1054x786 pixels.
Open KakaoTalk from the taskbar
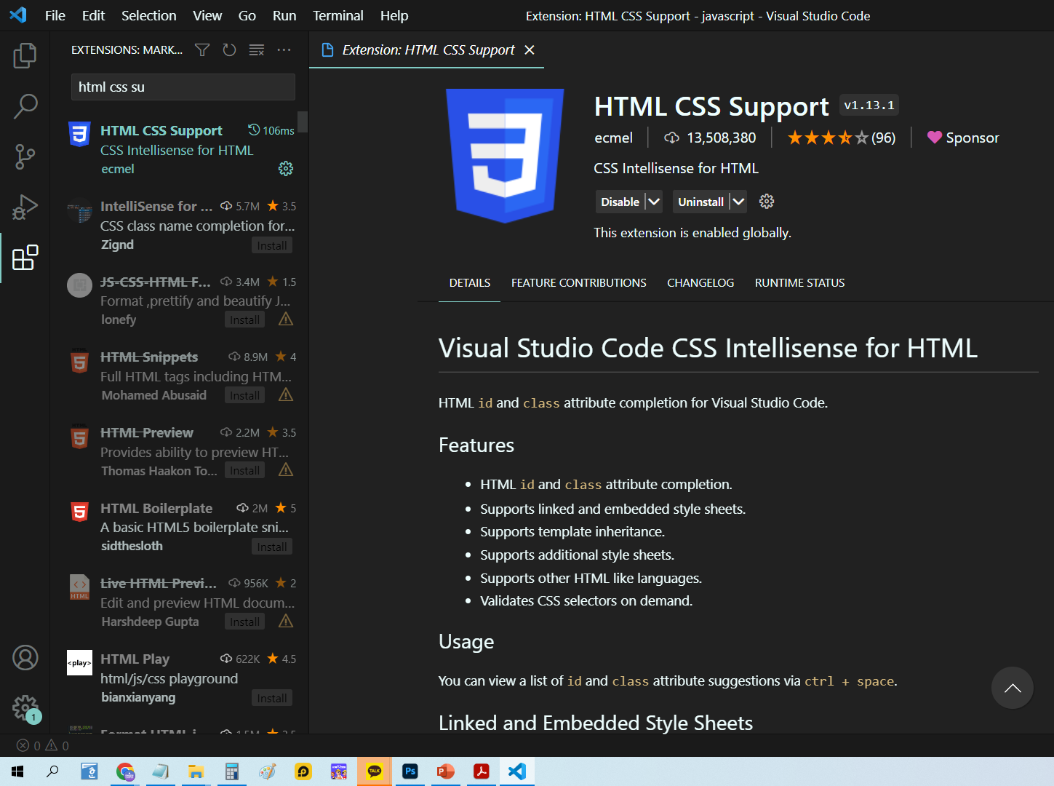coord(375,771)
